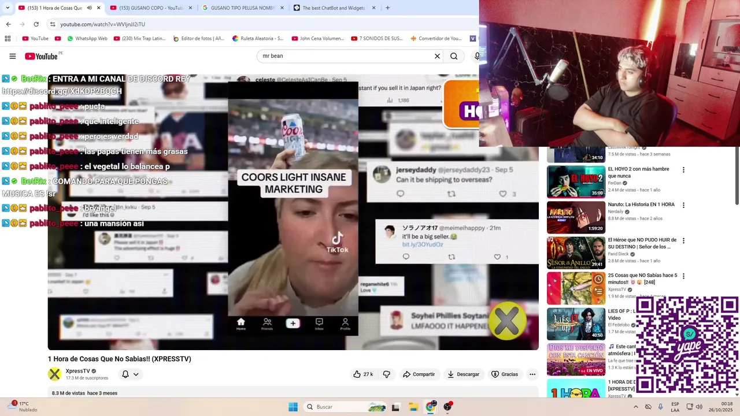Screen dimensions: 740x416
Task: Open the Chrome apps grid
Action: click(x=8, y=39)
